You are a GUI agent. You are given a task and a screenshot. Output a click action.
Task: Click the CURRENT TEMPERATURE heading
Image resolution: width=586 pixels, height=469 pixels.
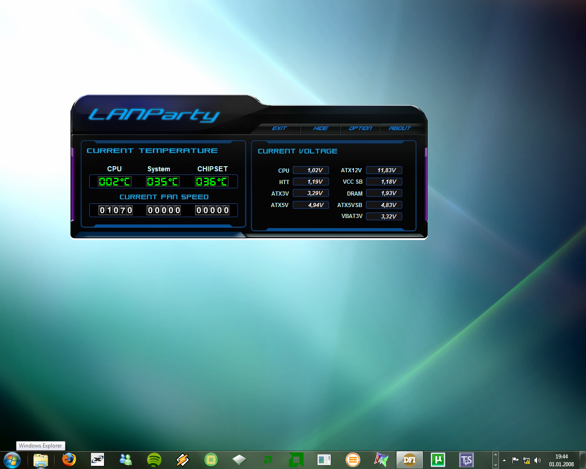152,151
